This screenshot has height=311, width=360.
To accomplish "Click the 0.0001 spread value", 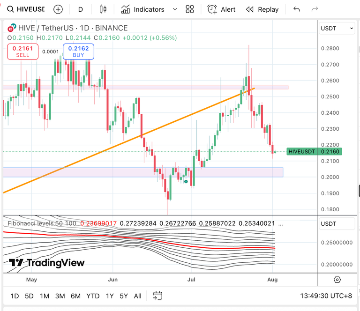I will (51, 52).
